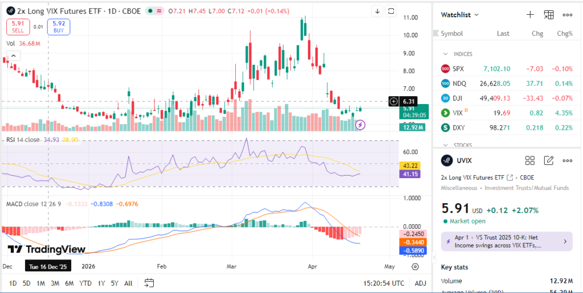Collapse the indicator legend chevron
The width and height of the screenshot is (583, 293).
point(13,55)
